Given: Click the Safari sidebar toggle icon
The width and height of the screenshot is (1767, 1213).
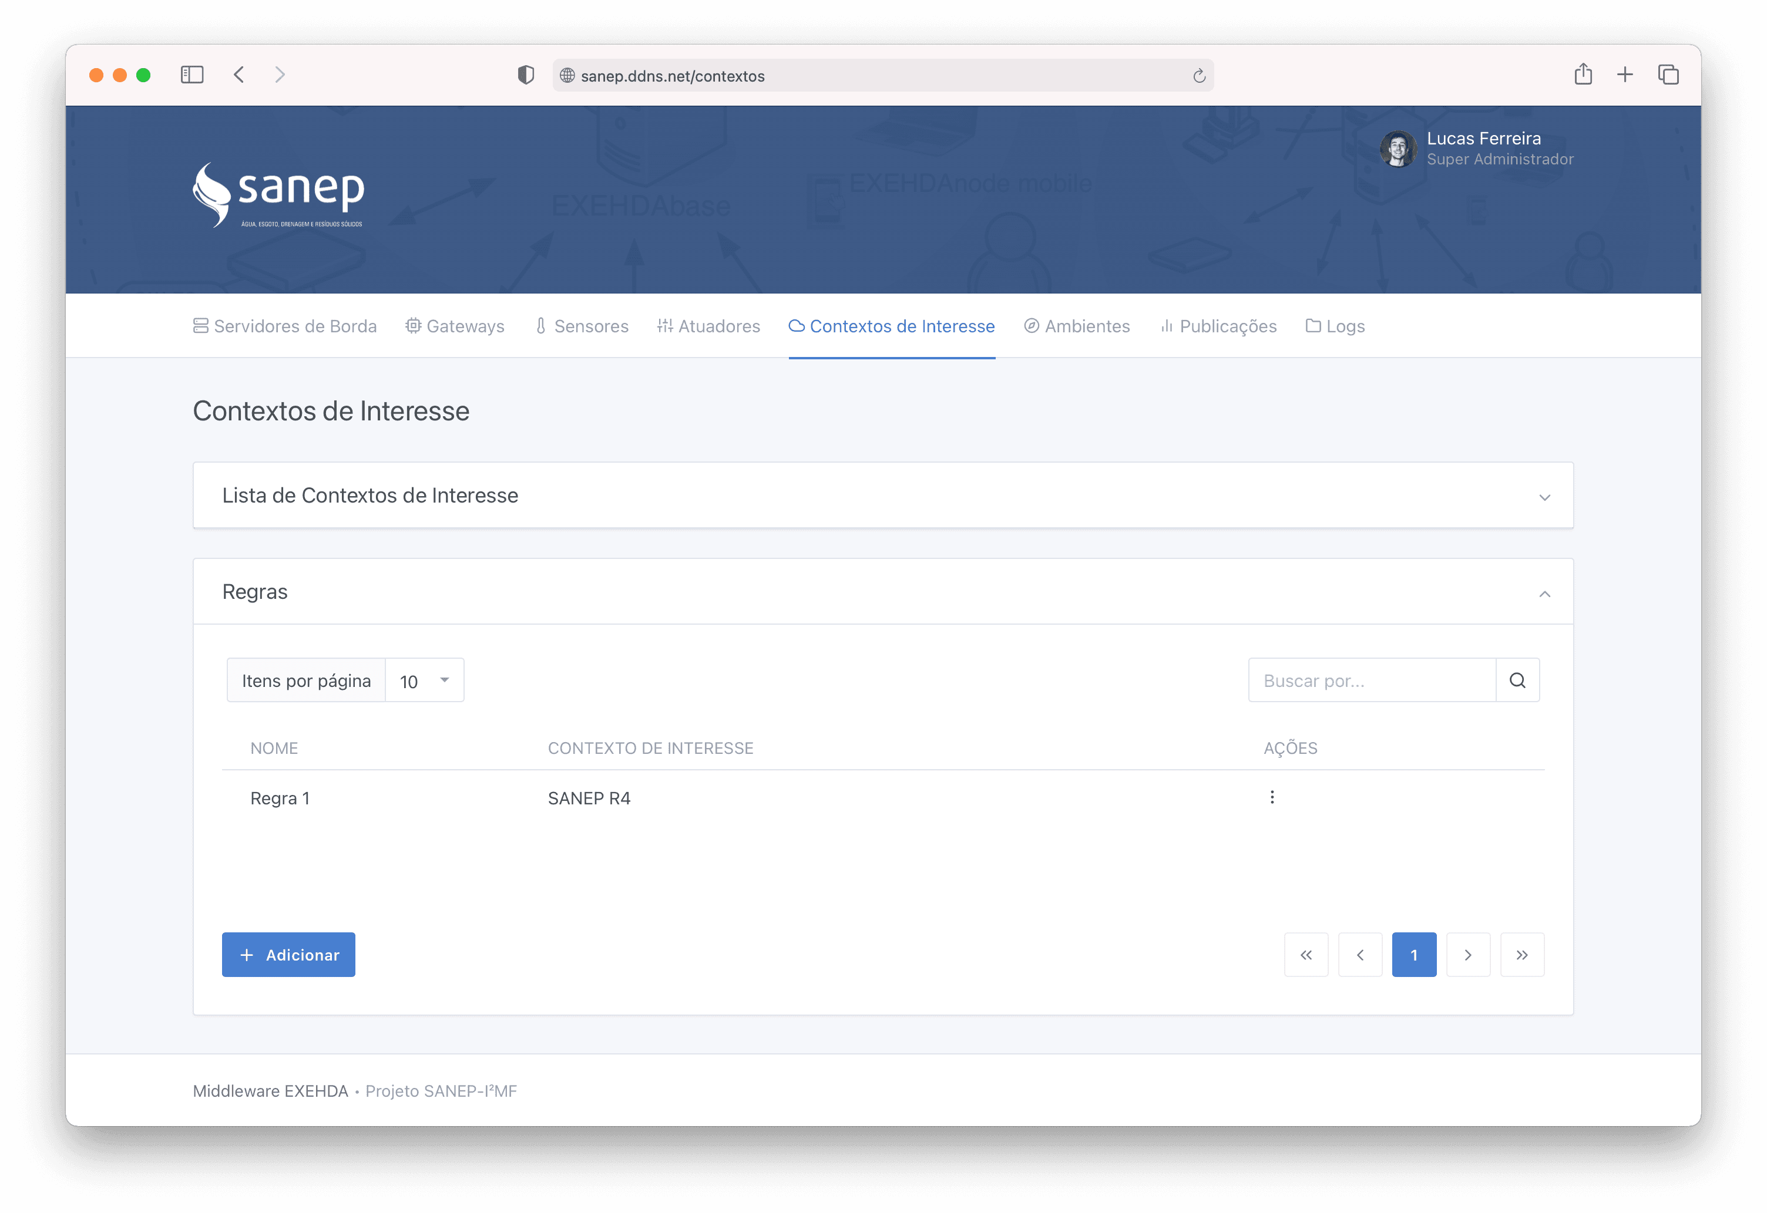Looking at the screenshot, I should point(192,75).
